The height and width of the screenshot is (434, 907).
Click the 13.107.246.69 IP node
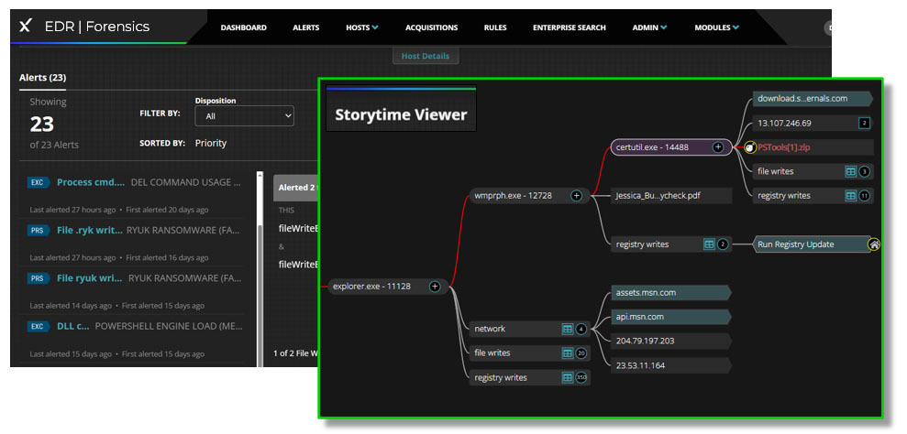pos(813,123)
